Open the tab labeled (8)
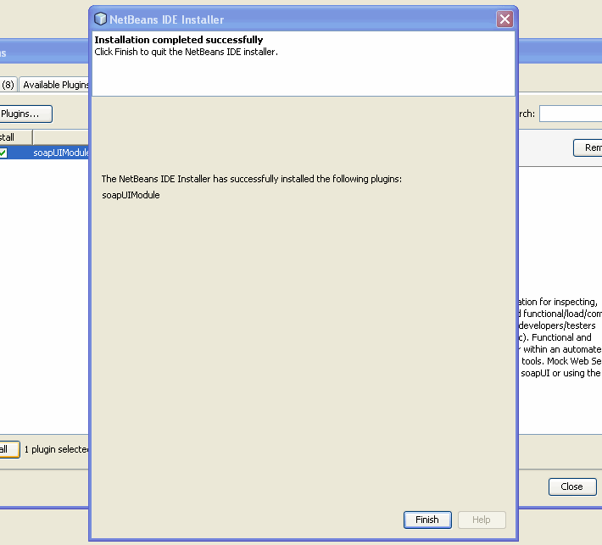Viewport: 602px width, 545px height. coord(8,85)
